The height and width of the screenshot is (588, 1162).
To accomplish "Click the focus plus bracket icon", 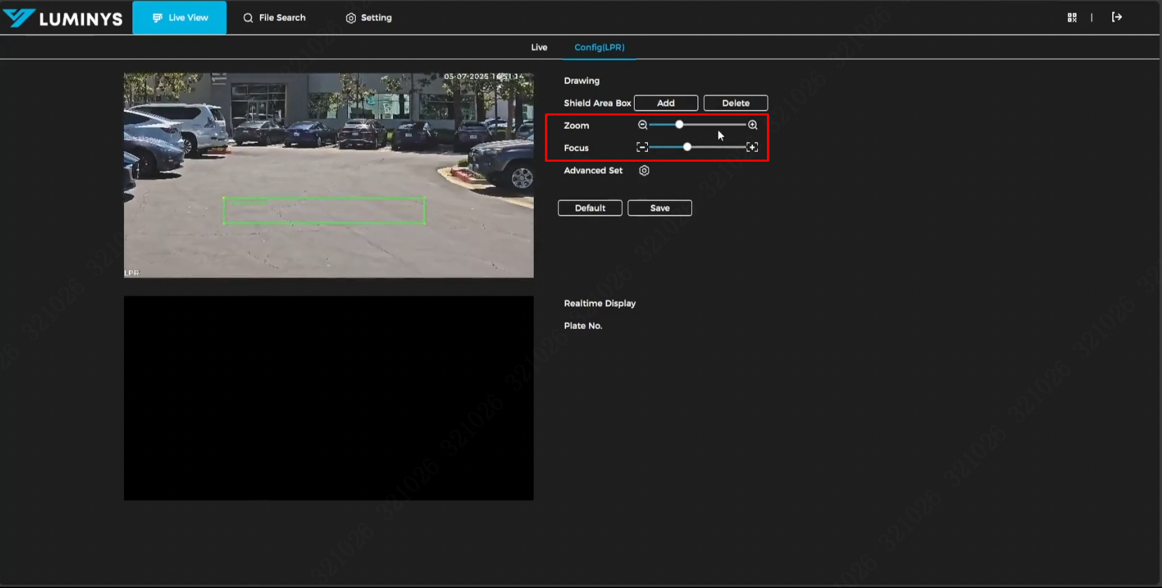I will click(x=752, y=147).
